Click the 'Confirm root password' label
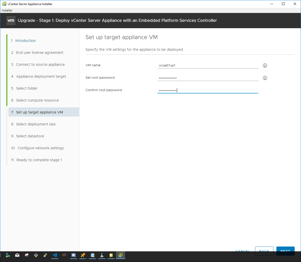Viewport: 301px width, 262px height. pyautogui.click(x=104, y=90)
